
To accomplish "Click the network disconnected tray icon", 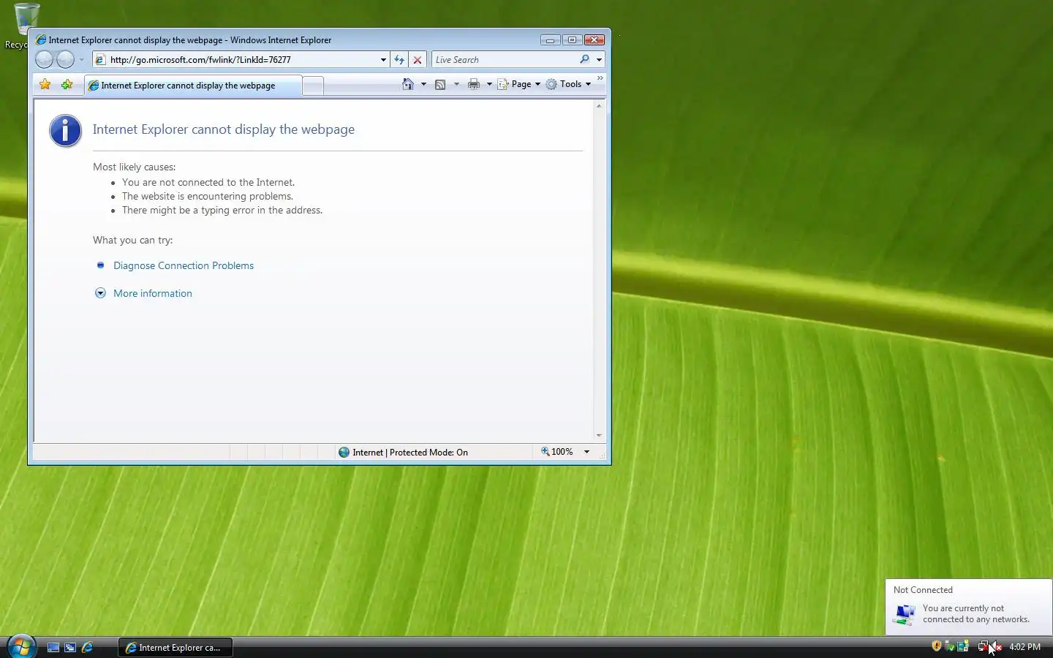I will pyautogui.click(x=983, y=646).
